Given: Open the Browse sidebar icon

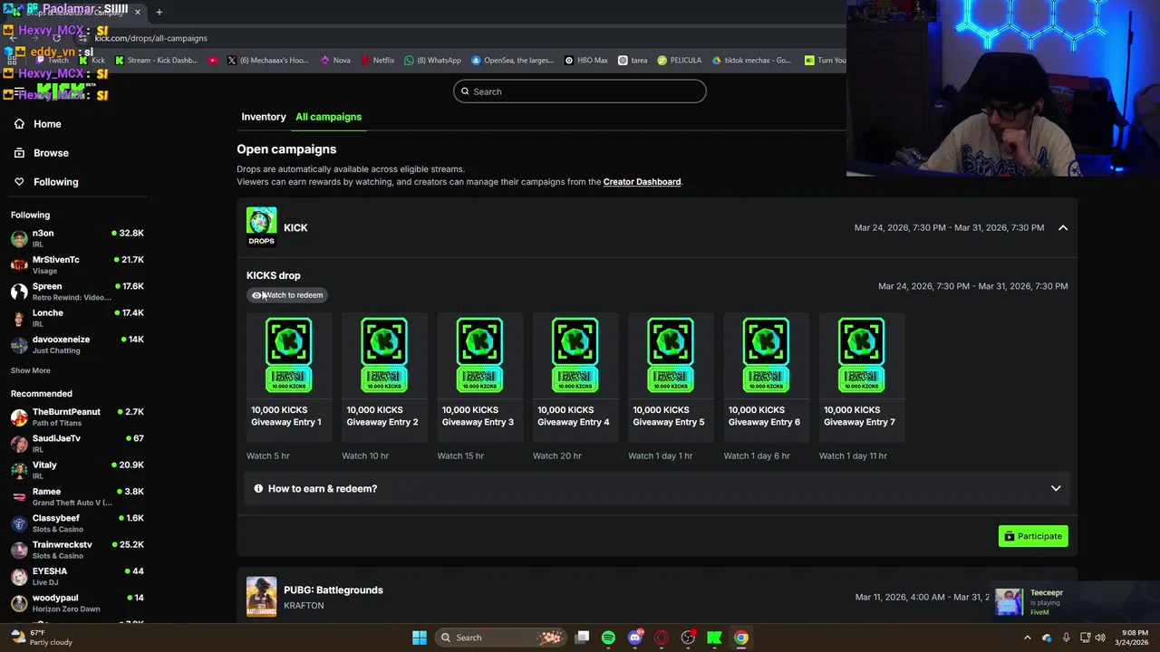Looking at the screenshot, I should 19,153.
